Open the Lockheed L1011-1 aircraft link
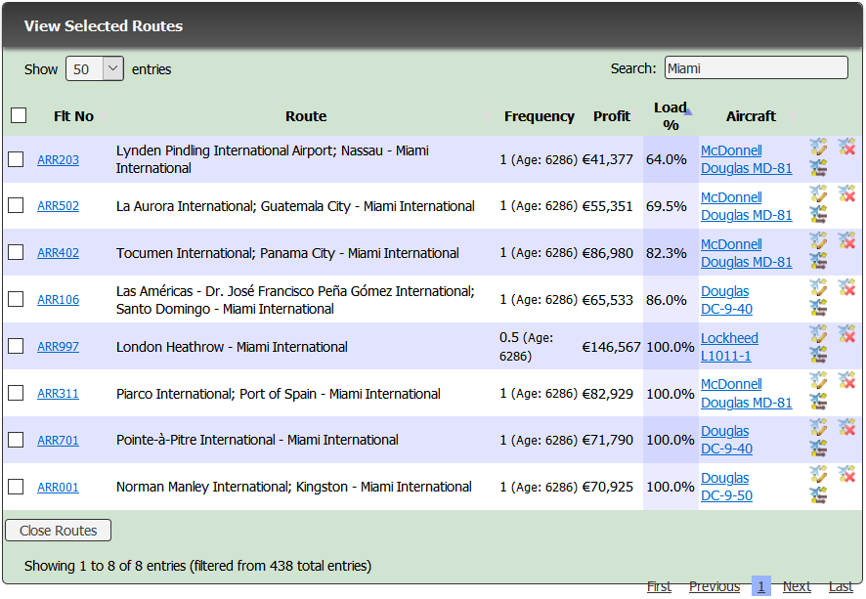Viewport: 866px width, 599px height. pyautogui.click(x=729, y=347)
